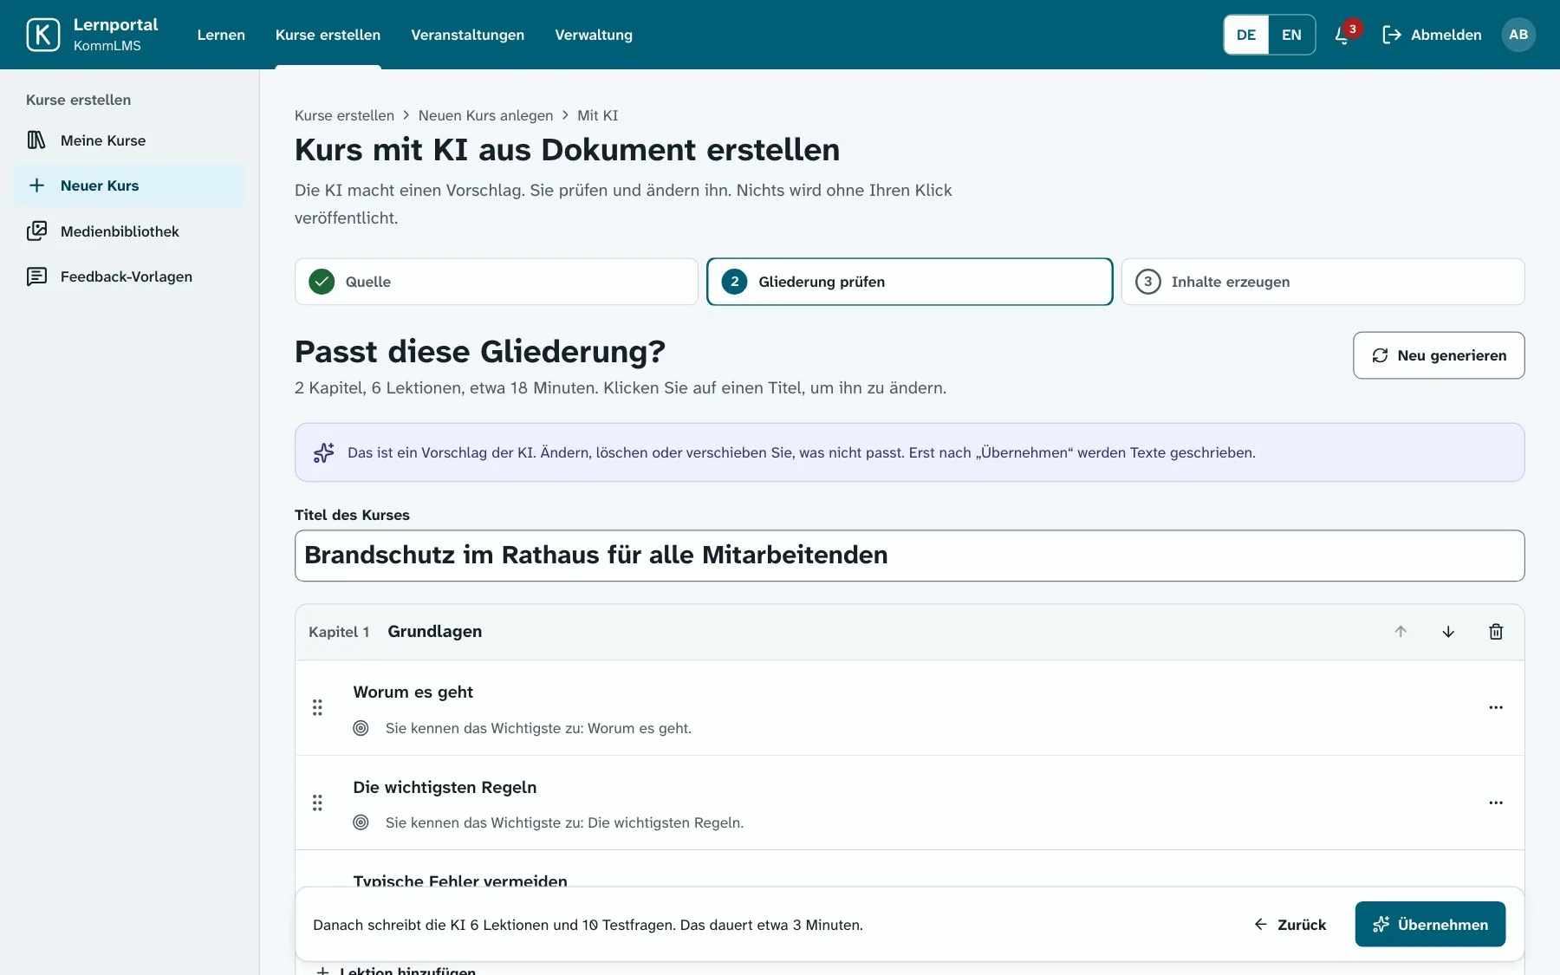Open the notifications bell
The width and height of the screenshot is (1560, 975).
(1342, 35)
